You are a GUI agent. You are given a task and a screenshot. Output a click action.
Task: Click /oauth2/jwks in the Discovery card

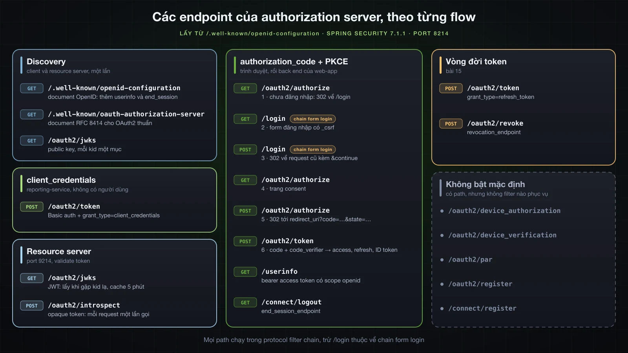point(72,140)
